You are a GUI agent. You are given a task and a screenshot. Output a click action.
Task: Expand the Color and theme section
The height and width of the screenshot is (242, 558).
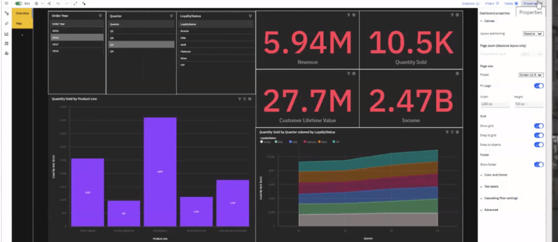point(495,175)
